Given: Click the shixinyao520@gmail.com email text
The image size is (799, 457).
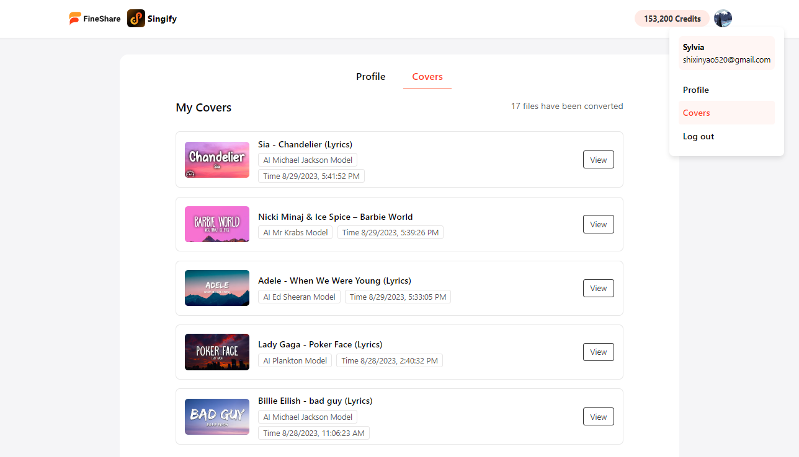Looking at the screenshot, I should point(726,60).
